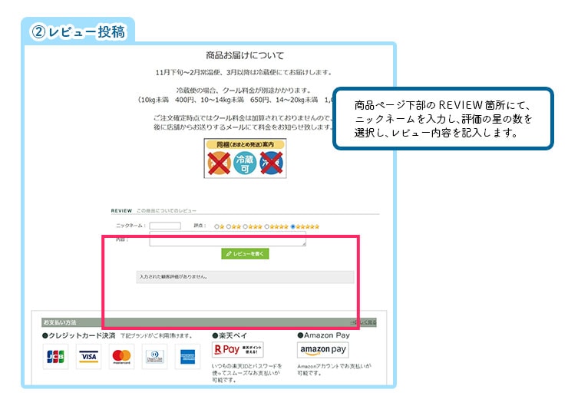Click the Mastercard logo
Viewport: 568px width, 409px height.
click(x=121, y=357)
